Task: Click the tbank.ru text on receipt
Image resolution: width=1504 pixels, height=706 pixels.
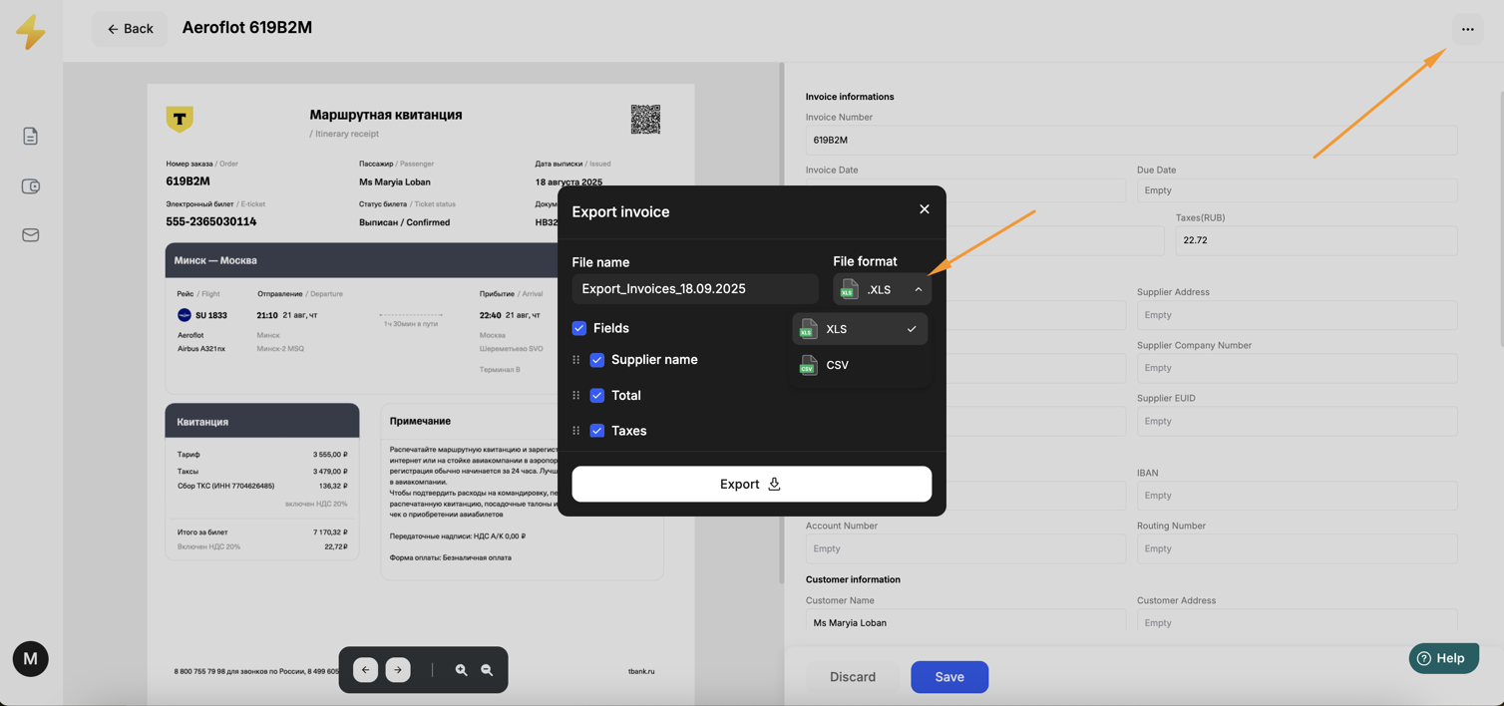Action: tap(641, 672)
